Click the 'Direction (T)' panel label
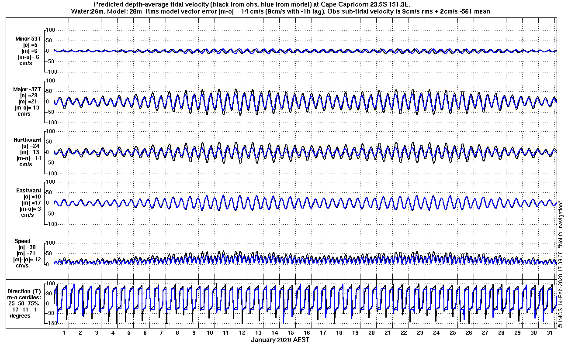This screenshot has width=568, height=349. [25, 291]
